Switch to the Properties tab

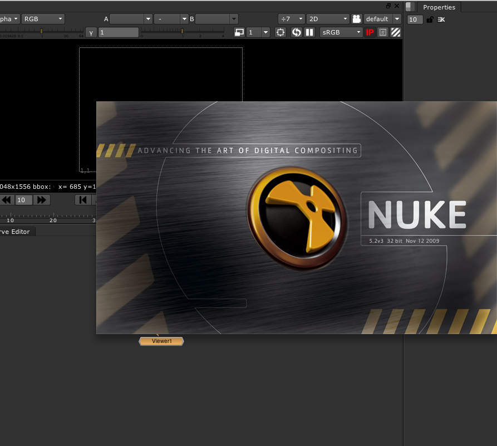pos(439,7)
